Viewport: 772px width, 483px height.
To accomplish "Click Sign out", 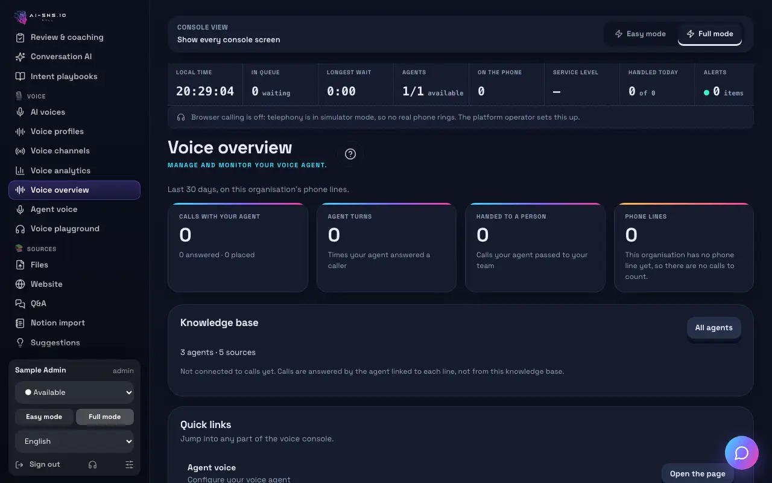I will point(38,465).
